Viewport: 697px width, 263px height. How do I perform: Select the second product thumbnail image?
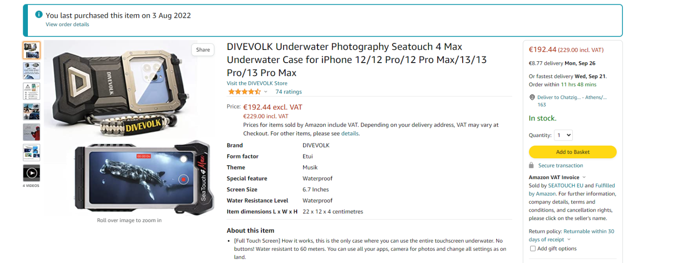(x=31, y=71)
